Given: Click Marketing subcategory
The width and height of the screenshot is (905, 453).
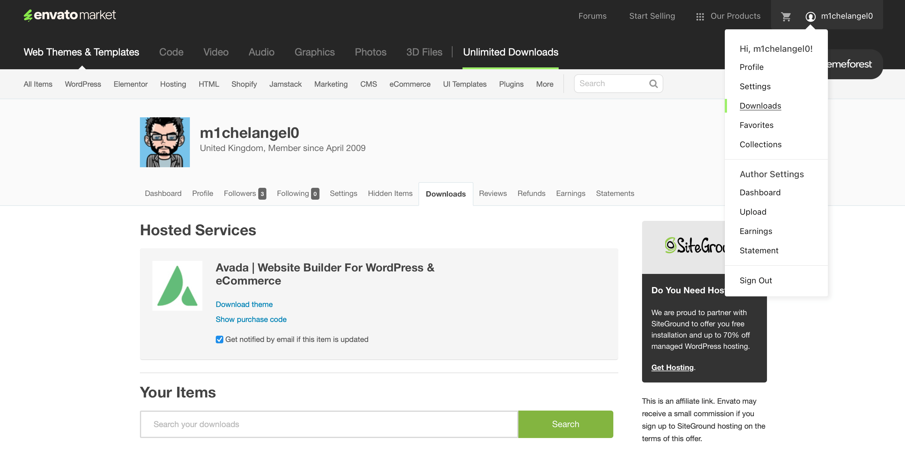Looking at the screenshot, I should click(x=331, y=84).
